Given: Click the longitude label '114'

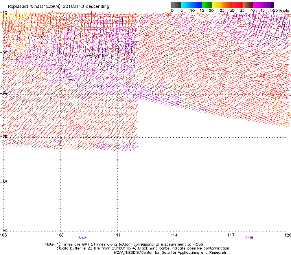Looking at the screenshot, I should point(174,235).
